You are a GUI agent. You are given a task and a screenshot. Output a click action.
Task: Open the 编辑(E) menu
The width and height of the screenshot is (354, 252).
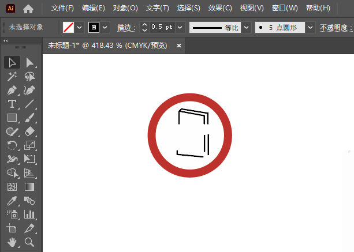point(93,8)
